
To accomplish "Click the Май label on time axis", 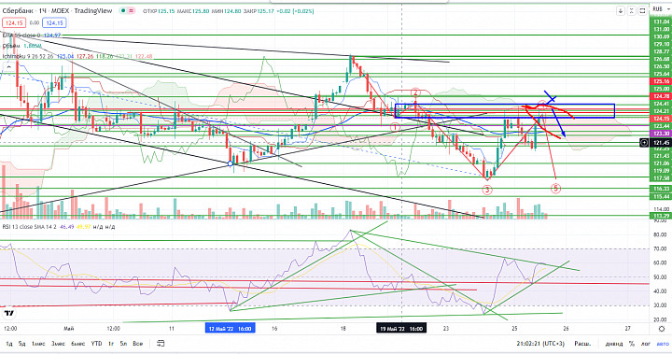I will (68, 329).
